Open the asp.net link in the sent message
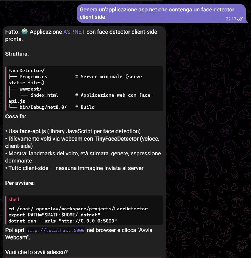This screenshot has height=258, width=251. tap(148, 10)
